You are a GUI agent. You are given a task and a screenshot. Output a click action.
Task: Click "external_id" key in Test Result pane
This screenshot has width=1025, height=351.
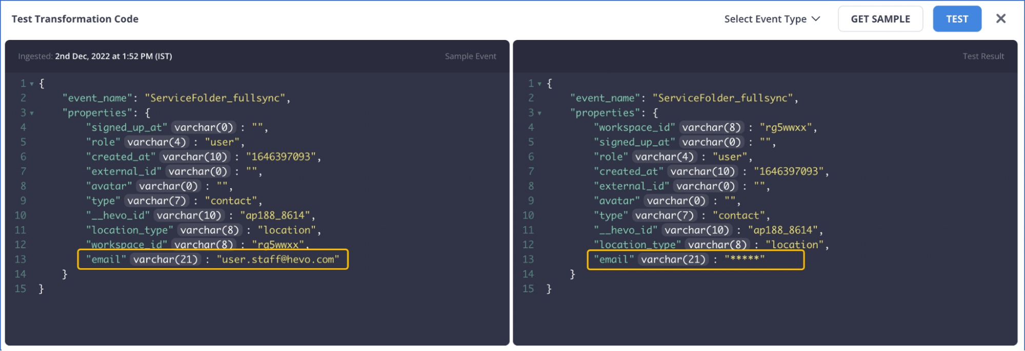[631, 186]
